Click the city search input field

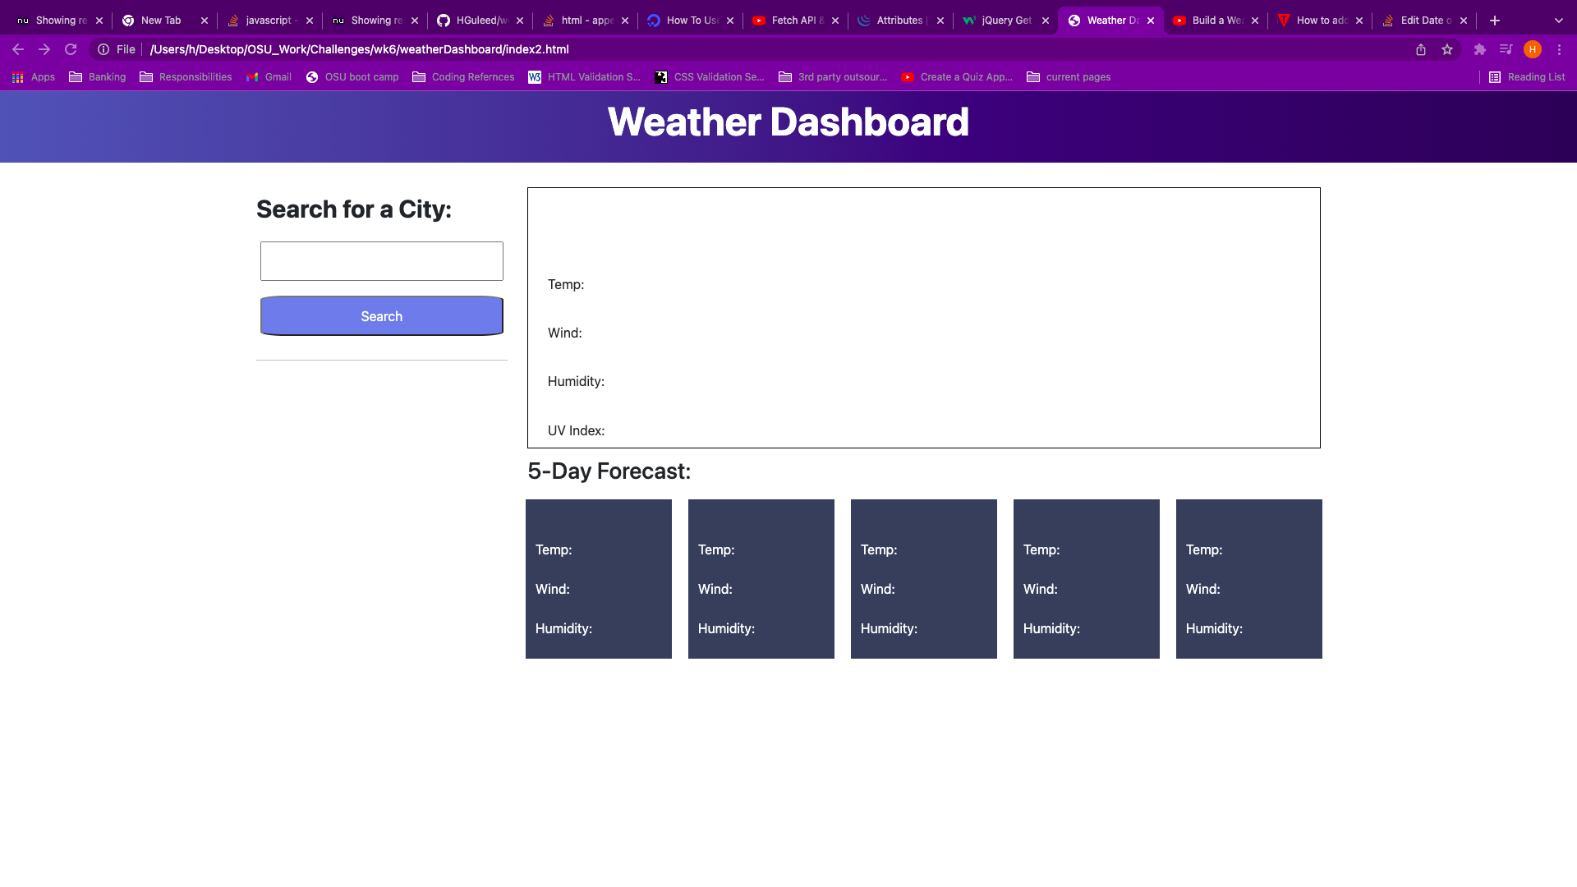pyautogui.click(x=381, y=260)
